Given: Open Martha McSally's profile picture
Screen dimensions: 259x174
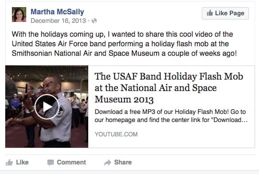Looking at the screenshot, I should click(19, 14).
